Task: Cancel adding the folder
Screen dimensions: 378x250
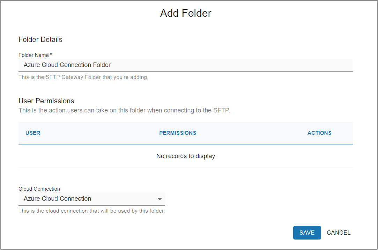Action: 339,233
